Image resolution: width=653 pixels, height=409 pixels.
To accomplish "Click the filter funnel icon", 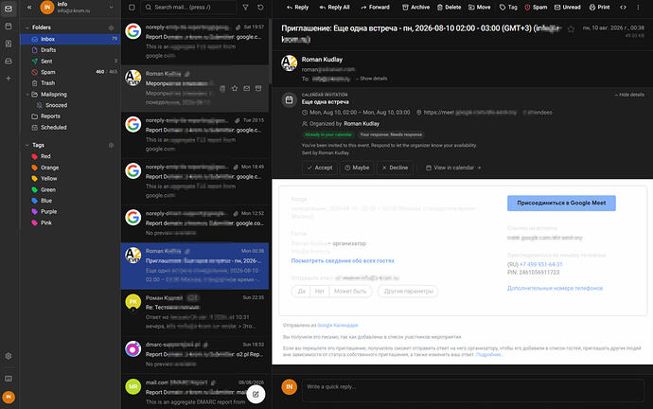I will pyautogui.click(x=246, y=7).
